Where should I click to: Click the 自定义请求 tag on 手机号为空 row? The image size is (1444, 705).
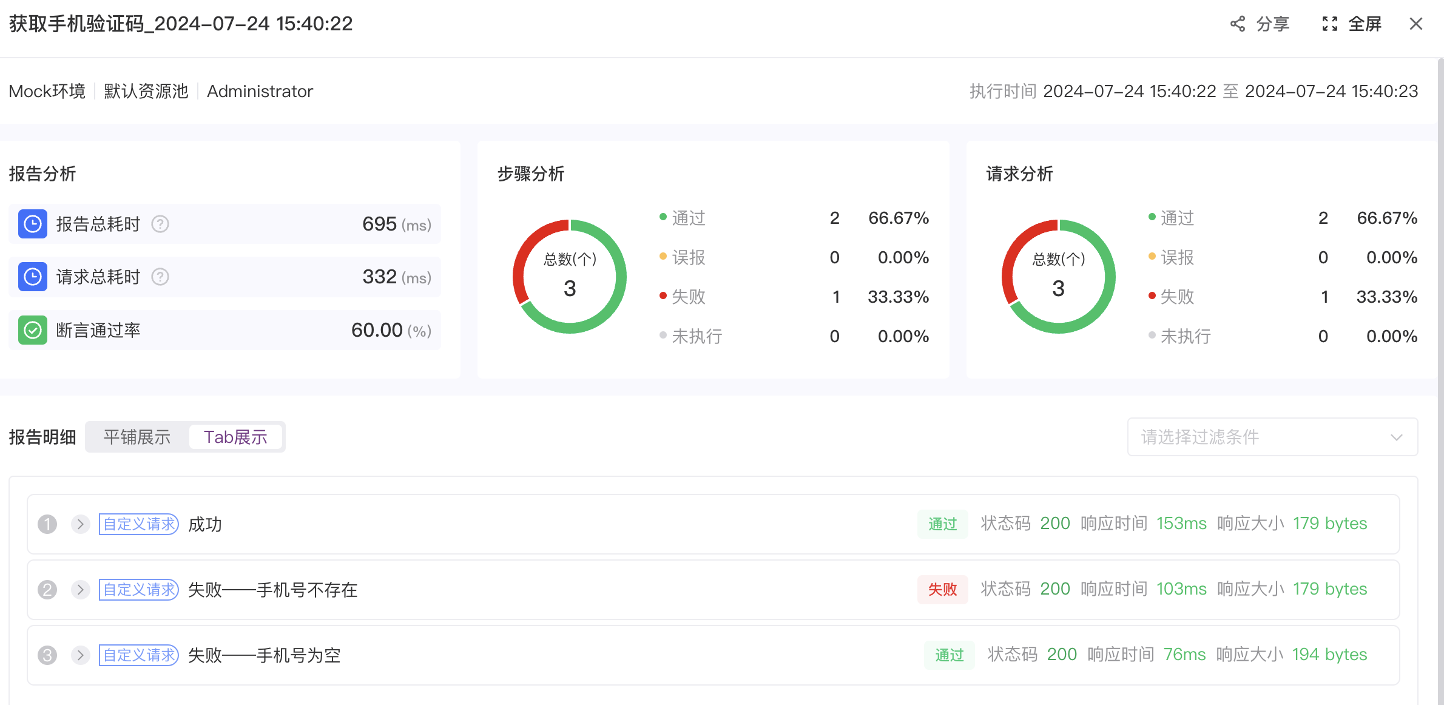point(139,655)
